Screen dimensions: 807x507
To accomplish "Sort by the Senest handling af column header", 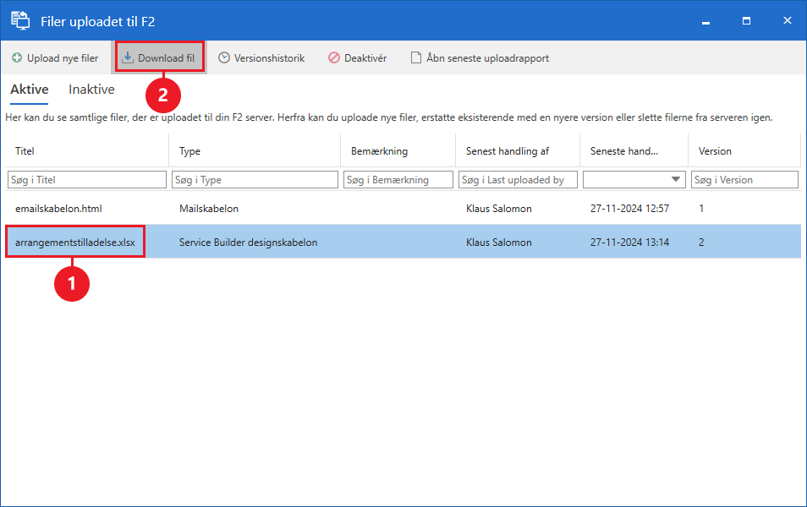I will coord(508,151).
